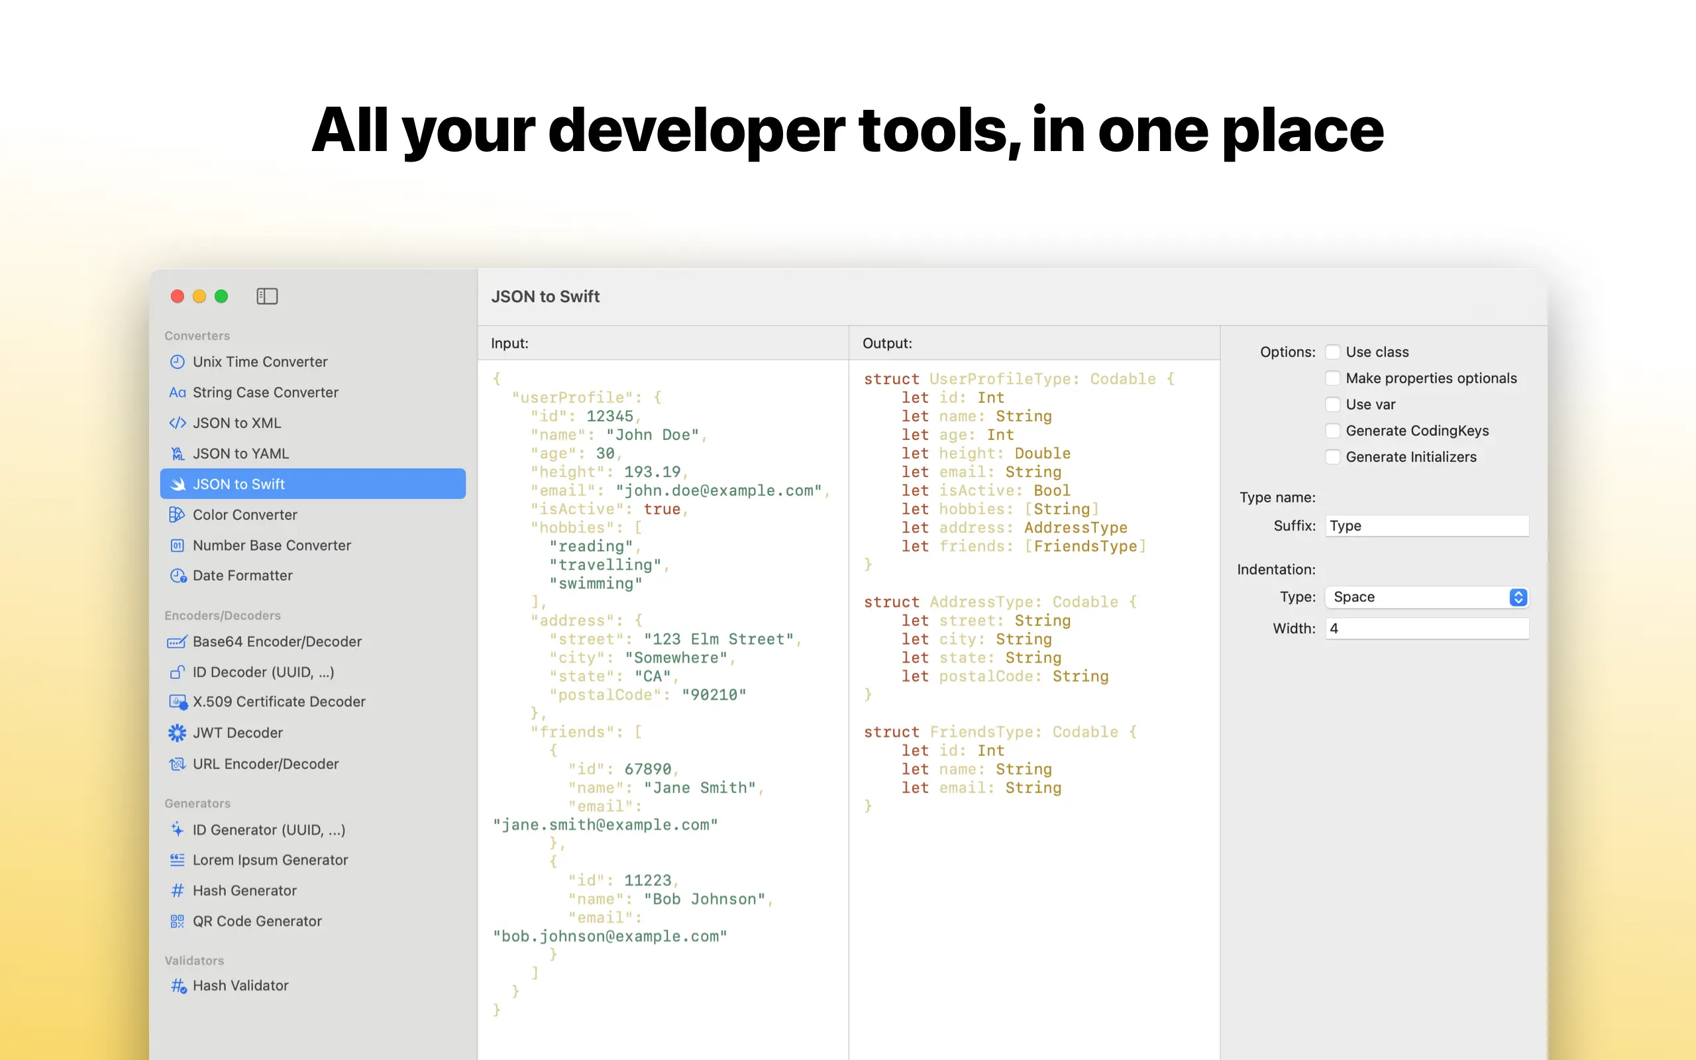Click the Lorem Ipsum Generator icon

click(x=178, y=859)
